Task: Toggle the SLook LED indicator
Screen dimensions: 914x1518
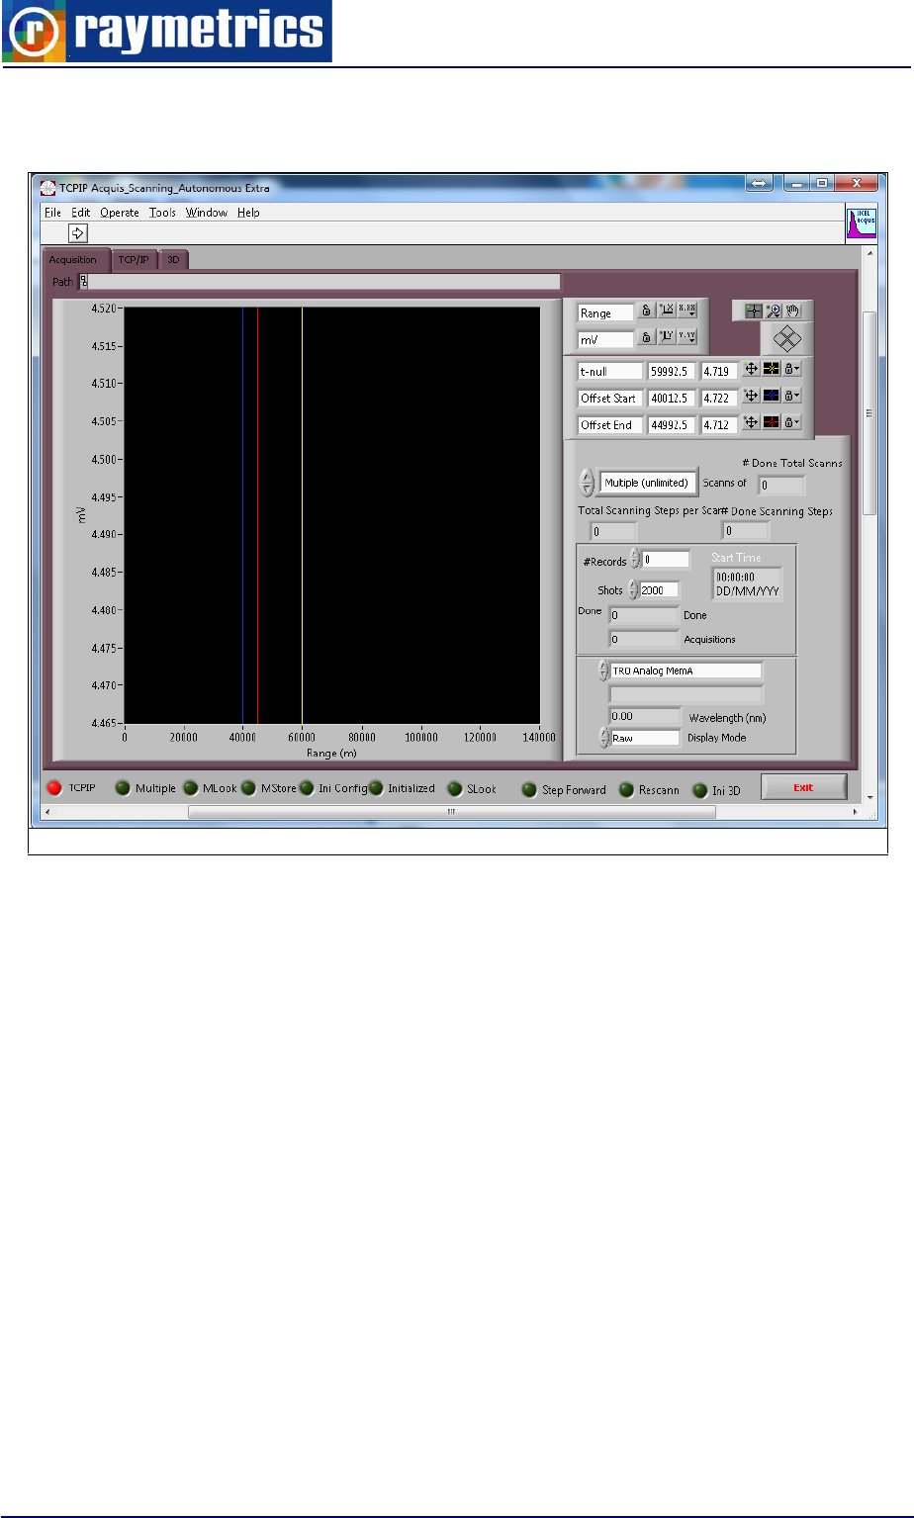Action: pos(455,788)
